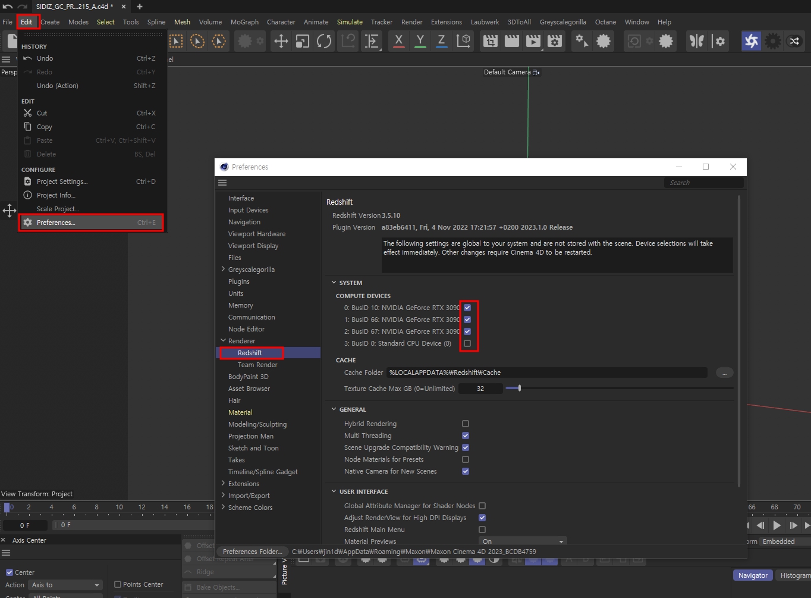Click the Preferences Search field
Screen dimensions: 811x598
tap(703, 183)
